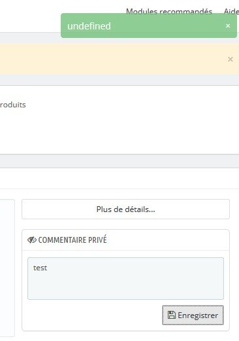Select the partially visible "roduits" tab
The width and height of the screenshot is (239, 341).
pos(13,105)
